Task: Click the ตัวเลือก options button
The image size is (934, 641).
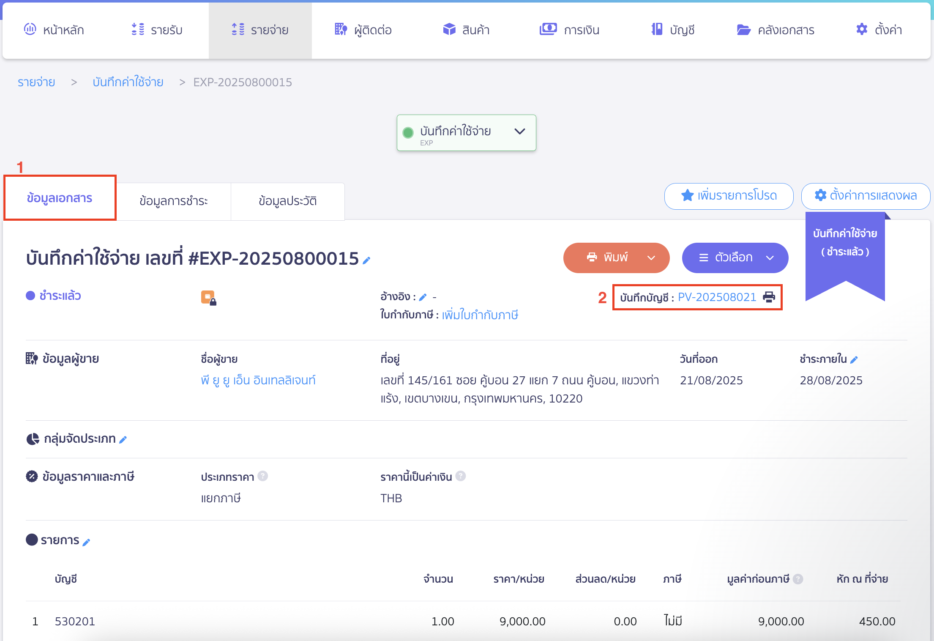Action: [735, 257]
